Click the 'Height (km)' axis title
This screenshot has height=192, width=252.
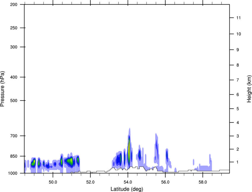coord(249,89)
